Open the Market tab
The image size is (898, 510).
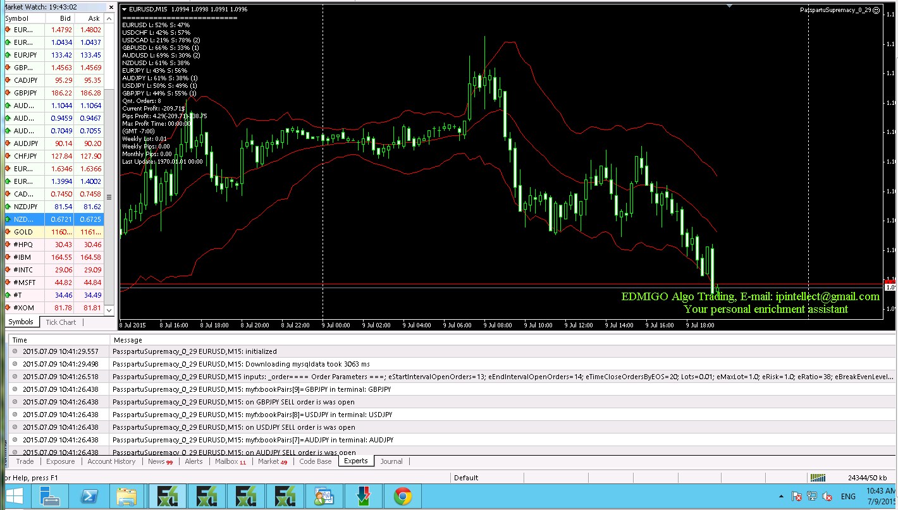tap(273, 461)
